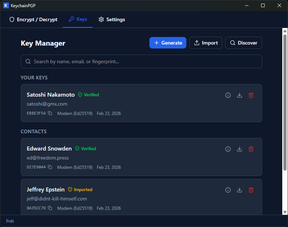Copy Edward Snowden's fingerprint D27E9044
Viewport: 288px width, 227px height.
50,167
